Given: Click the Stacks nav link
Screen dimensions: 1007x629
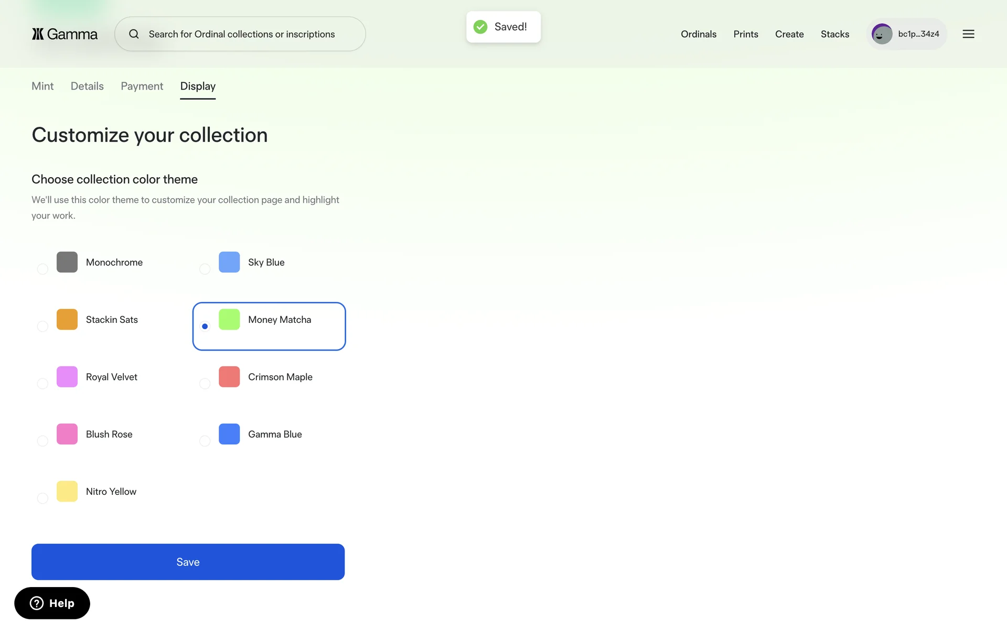Looking at the screenshot, I should (834, 34).
